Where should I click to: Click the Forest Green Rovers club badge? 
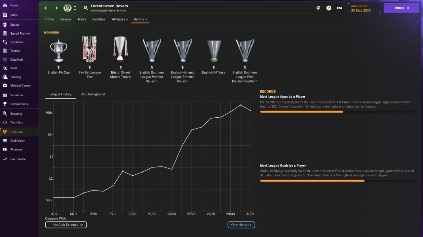(67, 8)
